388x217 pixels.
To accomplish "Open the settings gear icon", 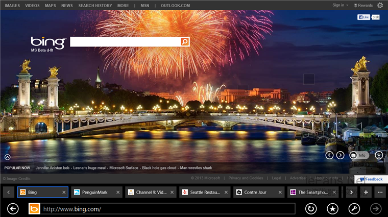I will coord(380,5).
